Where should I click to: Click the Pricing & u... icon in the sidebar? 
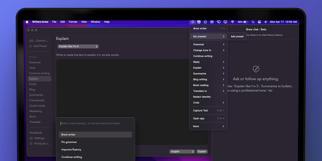click(x=31, y=143)
